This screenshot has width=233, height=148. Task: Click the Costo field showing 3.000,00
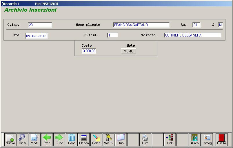(89, 51)
